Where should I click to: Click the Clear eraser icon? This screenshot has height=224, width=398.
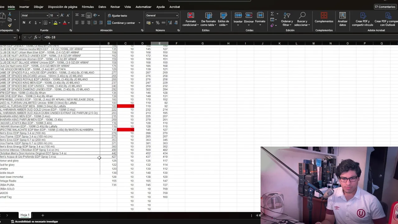pyautogui.click(x=272, y=26)
